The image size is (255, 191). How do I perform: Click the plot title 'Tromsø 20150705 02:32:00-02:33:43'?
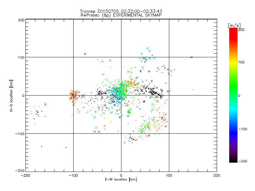point(121,11)
